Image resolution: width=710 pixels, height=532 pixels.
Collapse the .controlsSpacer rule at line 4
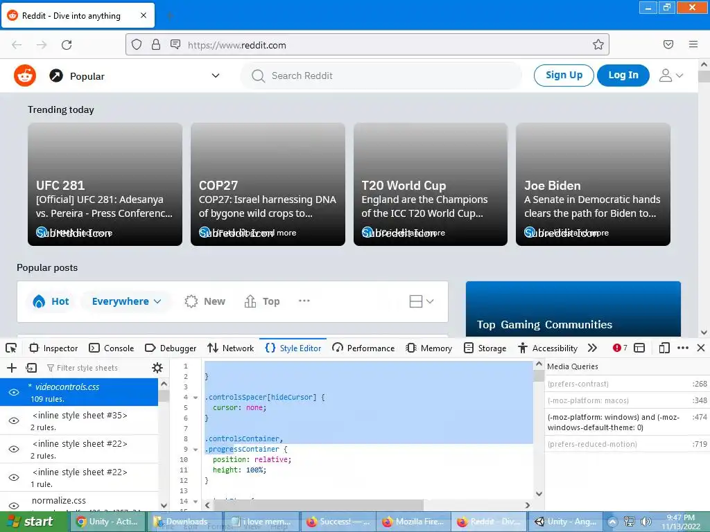(x=196, y=398)
